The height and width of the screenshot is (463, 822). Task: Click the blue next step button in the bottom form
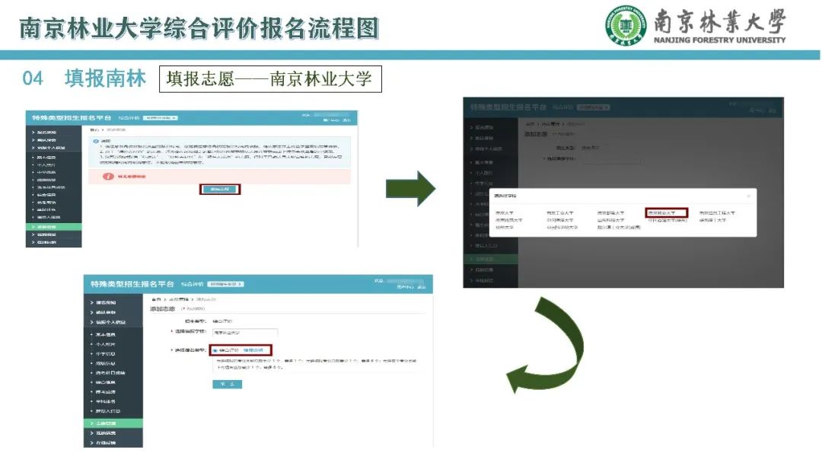tap(227, 385)
